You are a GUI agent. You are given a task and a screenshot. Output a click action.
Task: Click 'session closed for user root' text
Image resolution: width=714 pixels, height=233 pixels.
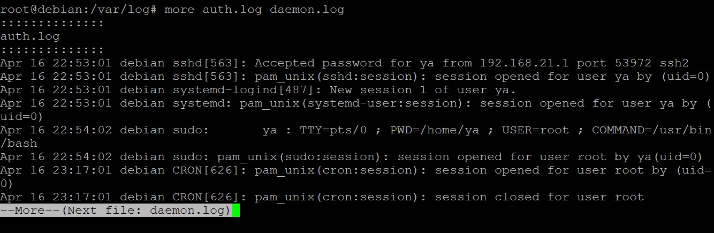coord(540,197)
